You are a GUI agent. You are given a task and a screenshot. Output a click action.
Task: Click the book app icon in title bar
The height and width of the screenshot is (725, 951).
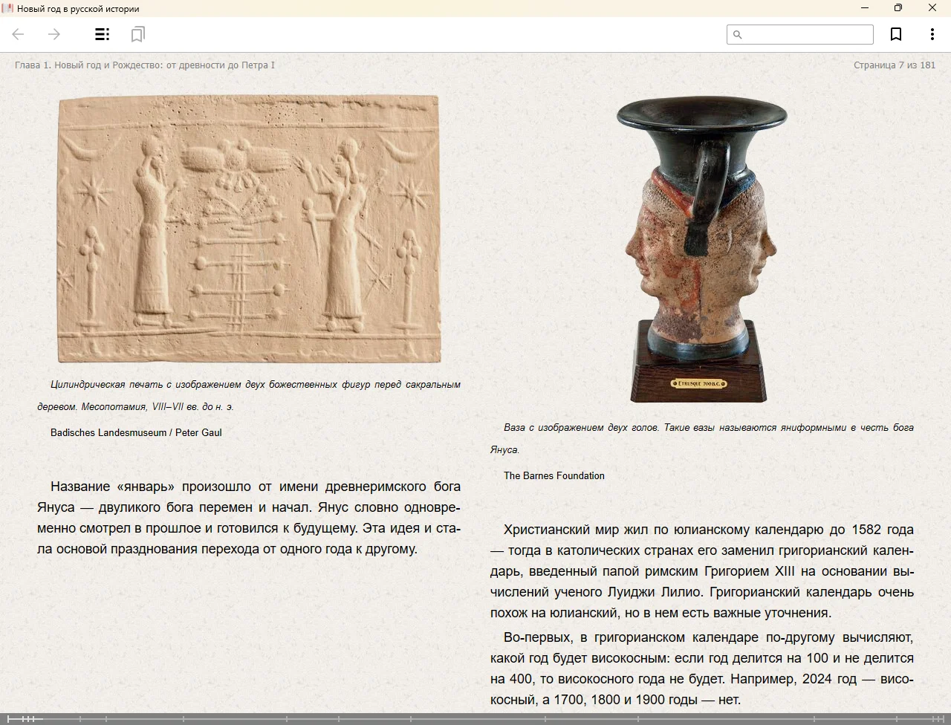click(7, 8)
